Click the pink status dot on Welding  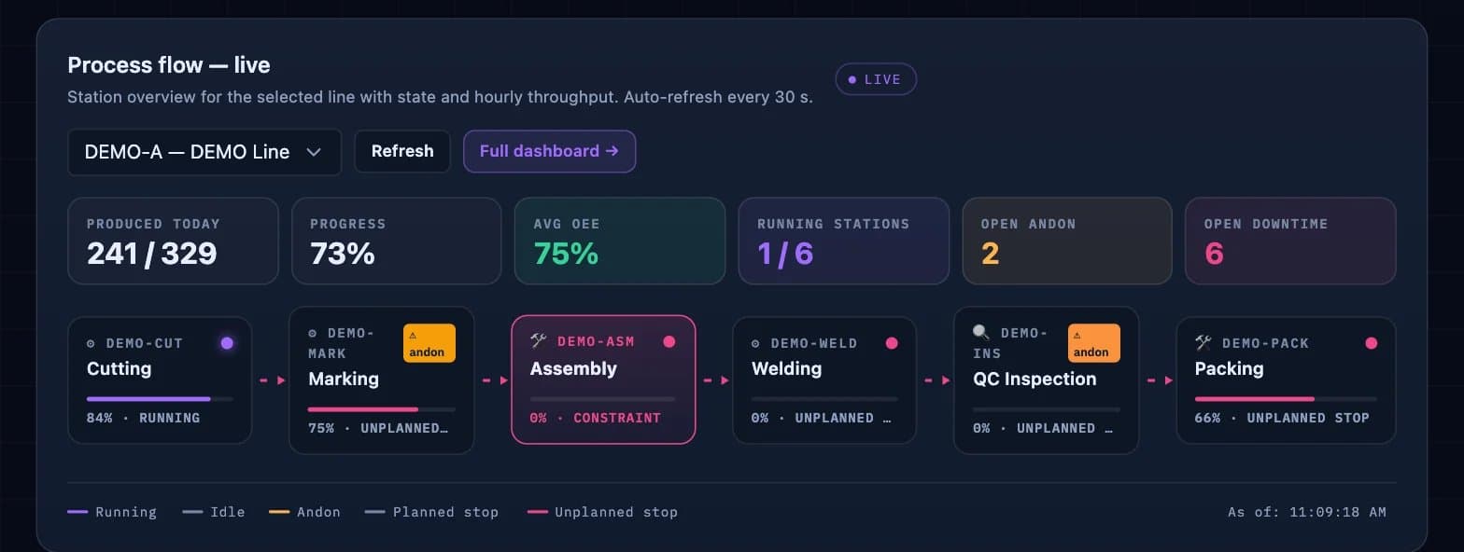point(892,343)
